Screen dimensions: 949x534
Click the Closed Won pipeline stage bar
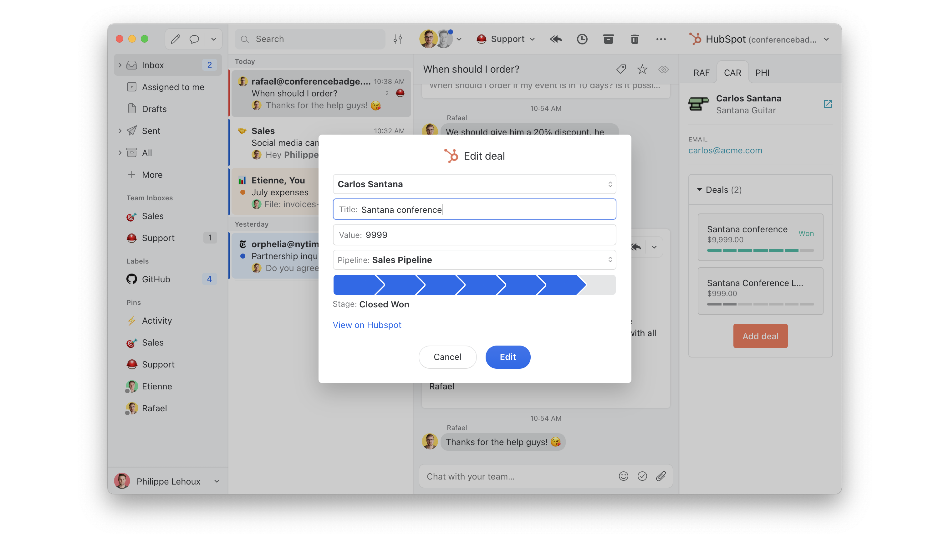pyautogui.click(x=560, y=285)
